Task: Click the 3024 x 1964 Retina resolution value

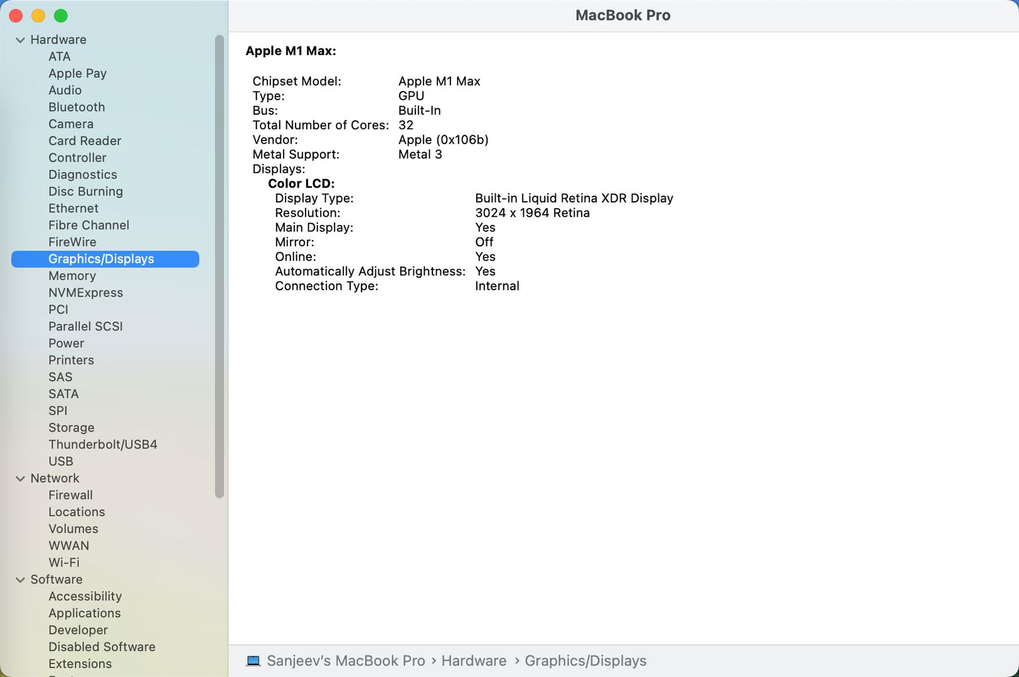Action: (532, 213)
